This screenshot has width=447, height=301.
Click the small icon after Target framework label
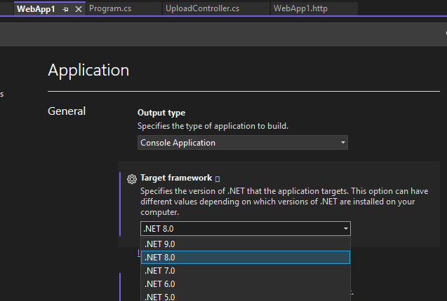(218, 179)
